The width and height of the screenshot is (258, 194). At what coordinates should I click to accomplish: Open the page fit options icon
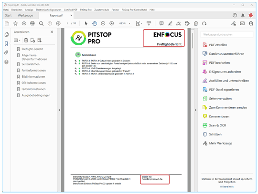click(139, 23)
